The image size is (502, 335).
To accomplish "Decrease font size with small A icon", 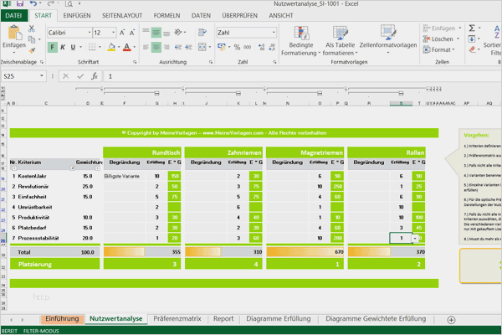I will 132,33.
